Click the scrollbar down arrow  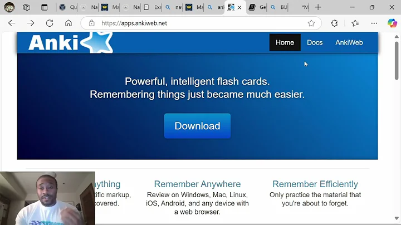pos(397,218)
